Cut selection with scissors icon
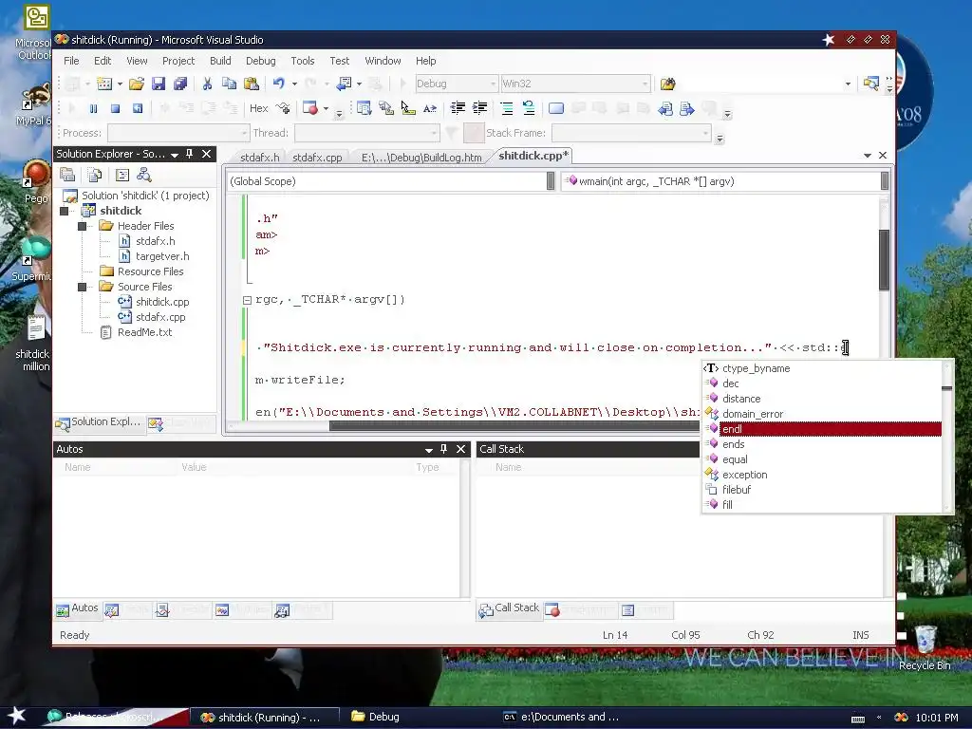Viewport: 972px width, 729px height. point(207,84)
